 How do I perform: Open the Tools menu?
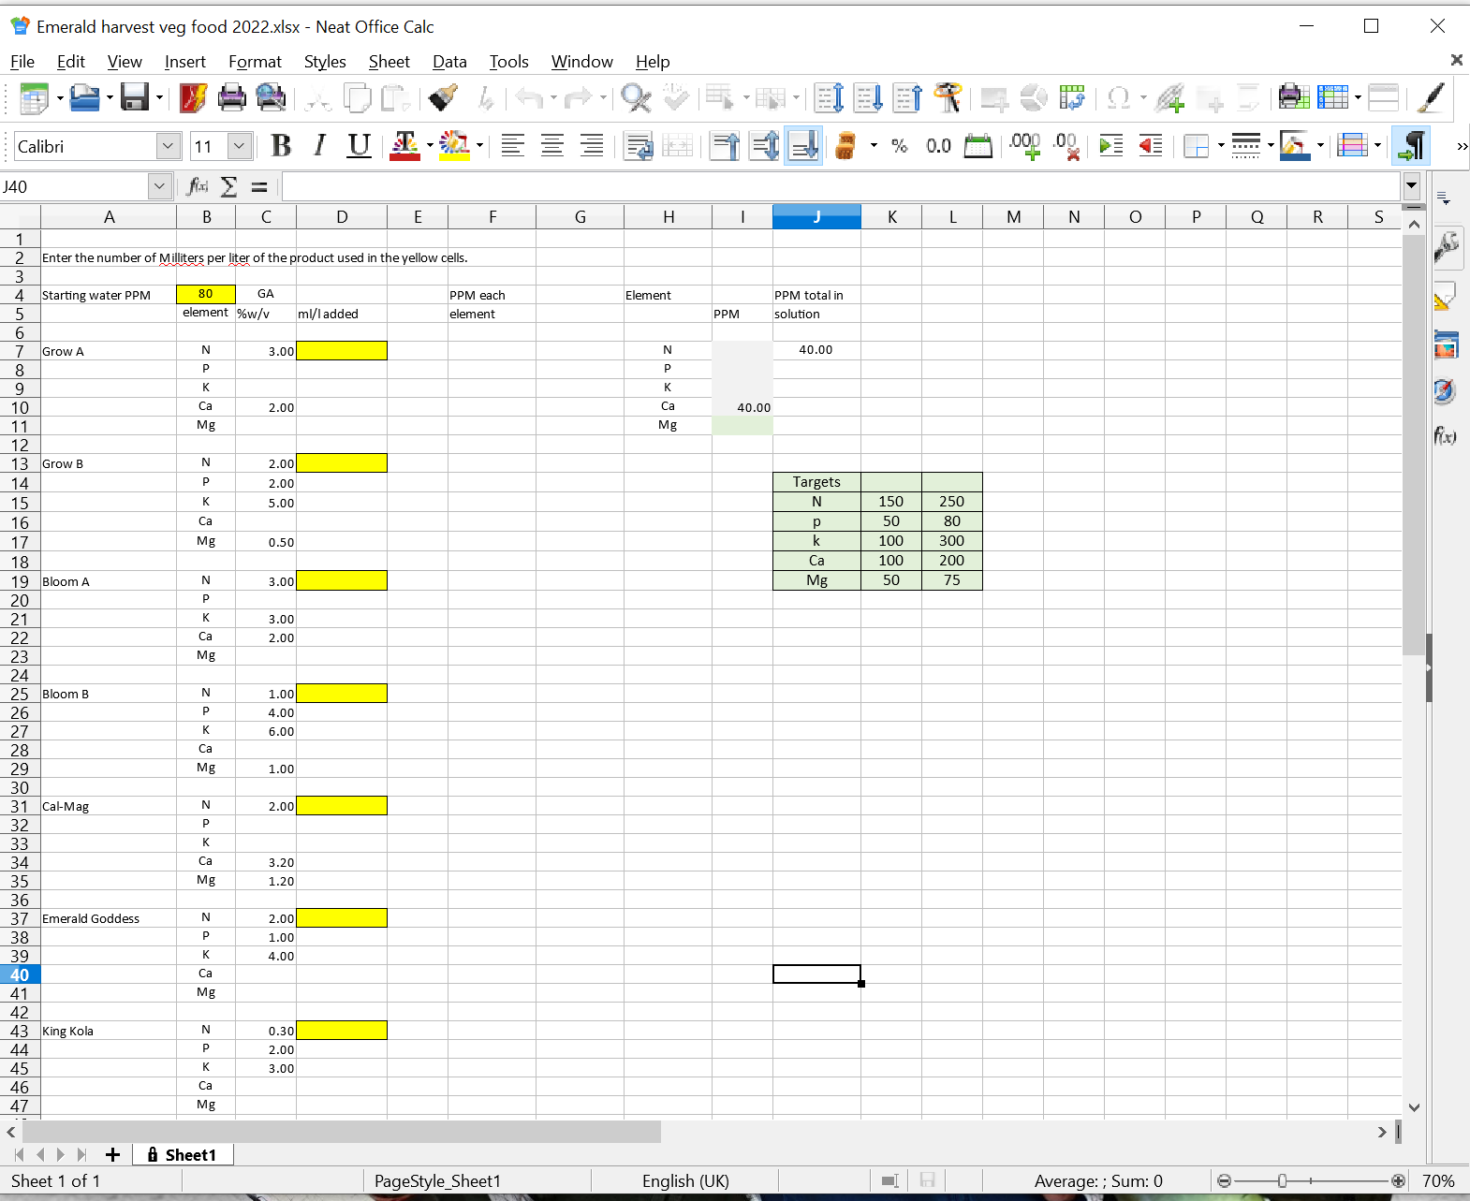pyautogui.click(x=508, y=62)
